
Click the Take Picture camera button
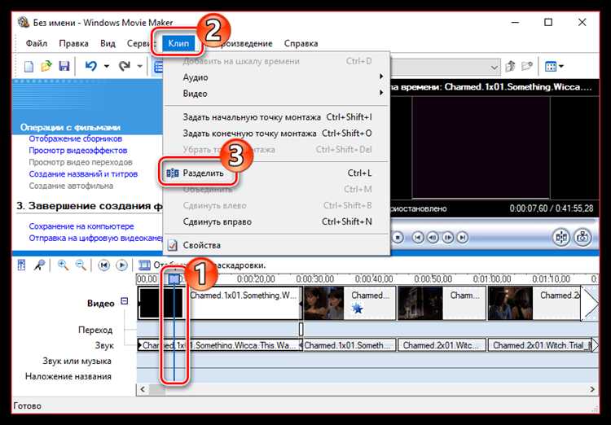tap(582, 238)
